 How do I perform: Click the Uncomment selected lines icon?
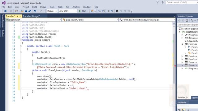click(112, 11)
